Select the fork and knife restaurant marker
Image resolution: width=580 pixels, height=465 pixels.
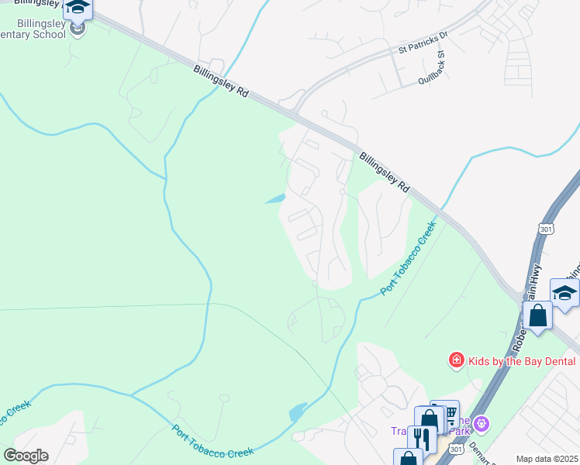(422, 439)
